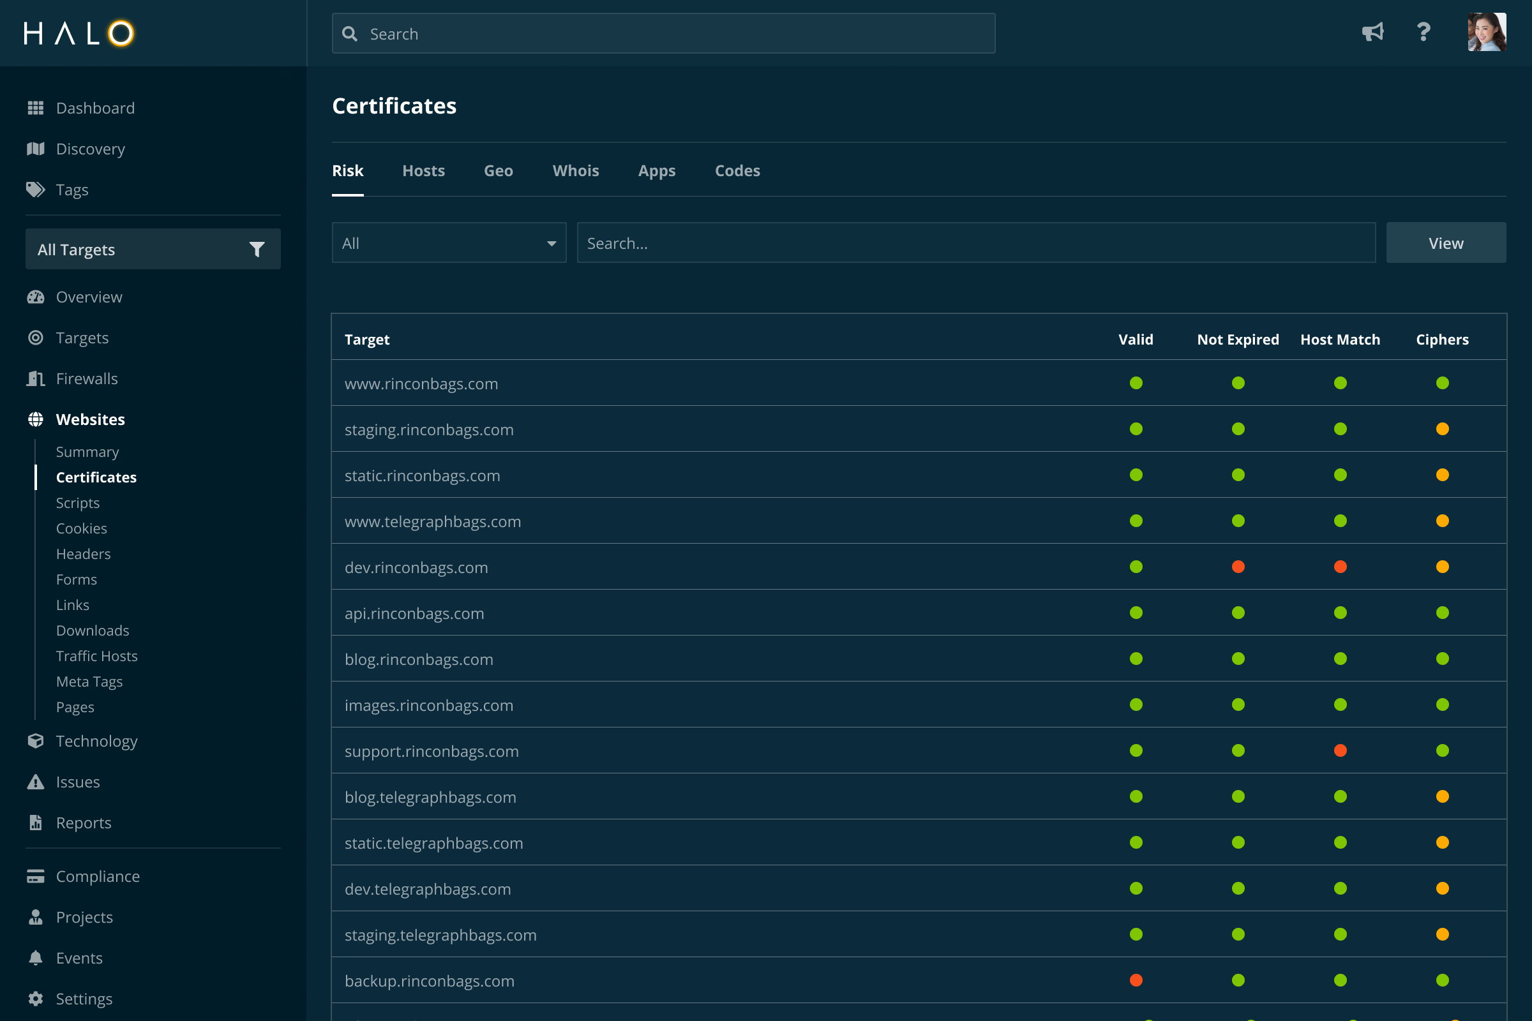Collapse the Websites sidebar section
Image resolution: width=1532 pixels, height=1021 pixels.
pos(90,419)
